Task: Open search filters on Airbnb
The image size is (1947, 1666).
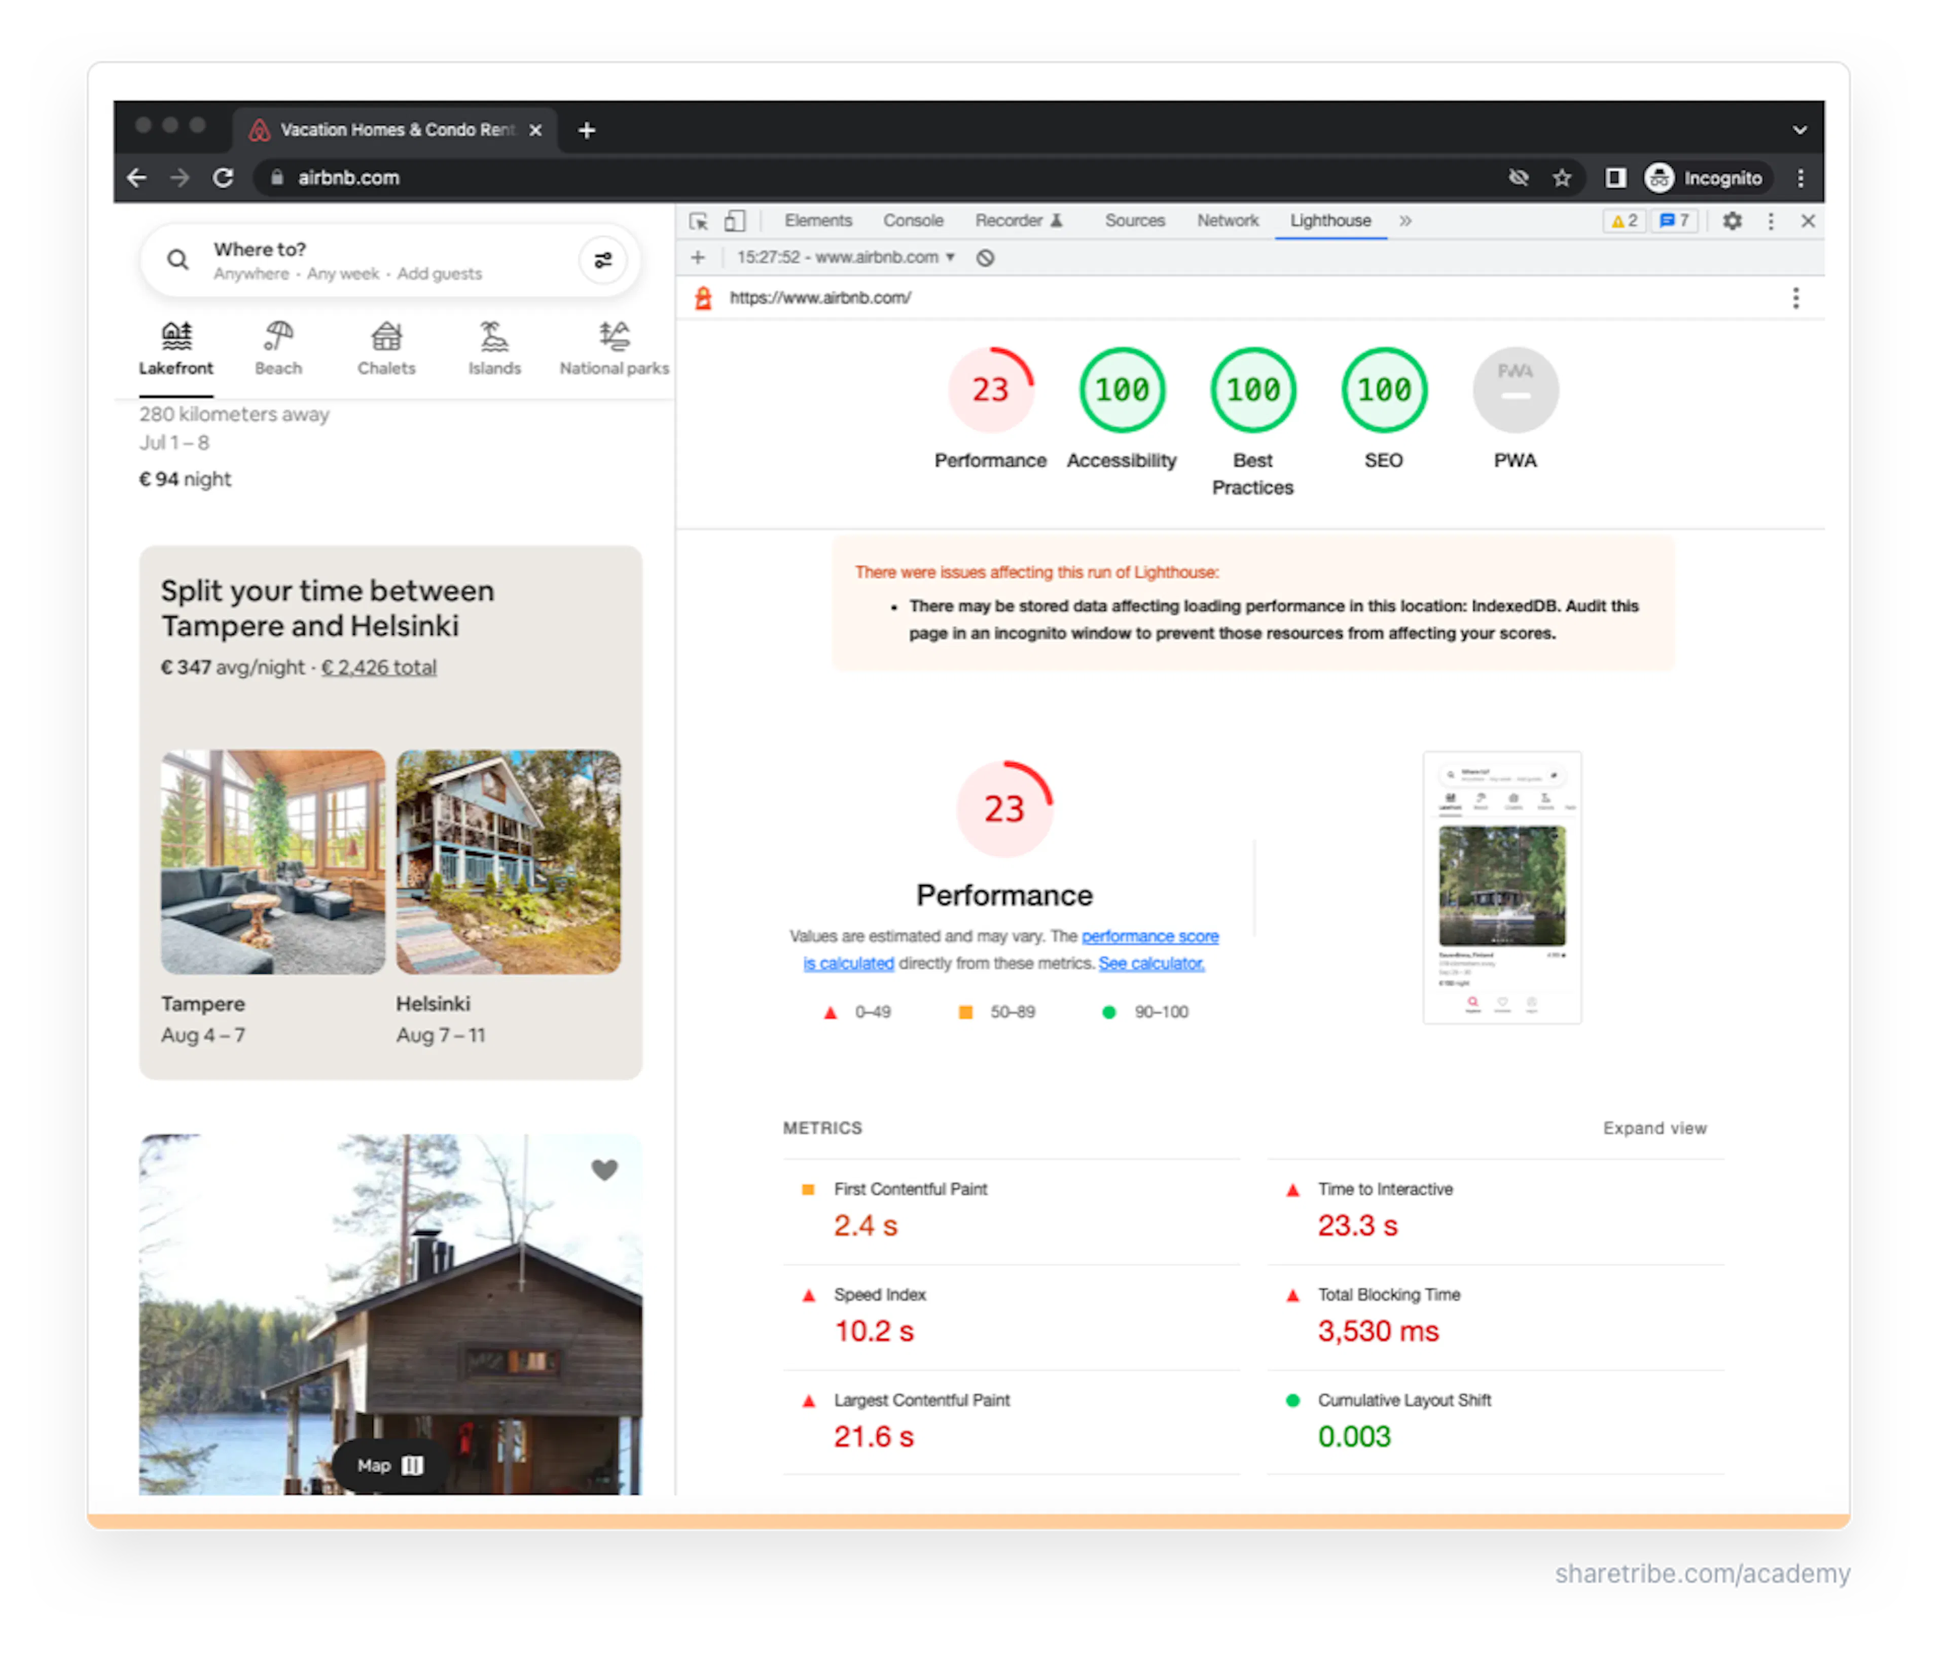Action: pos(602,260)
